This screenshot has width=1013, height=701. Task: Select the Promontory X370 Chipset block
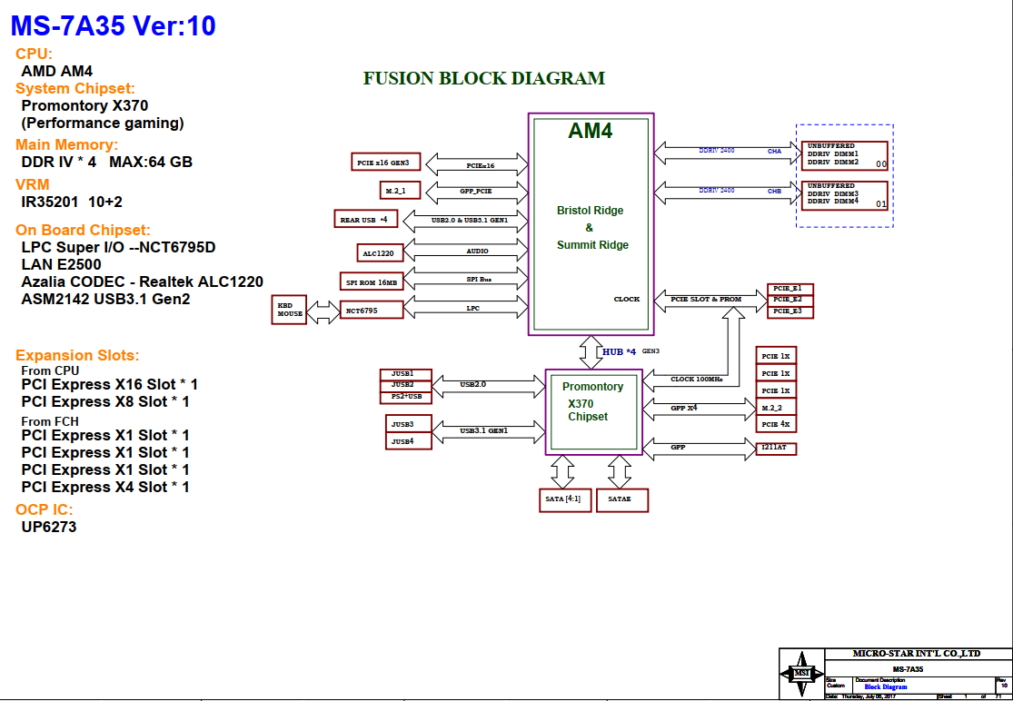(x=594, y=412)
